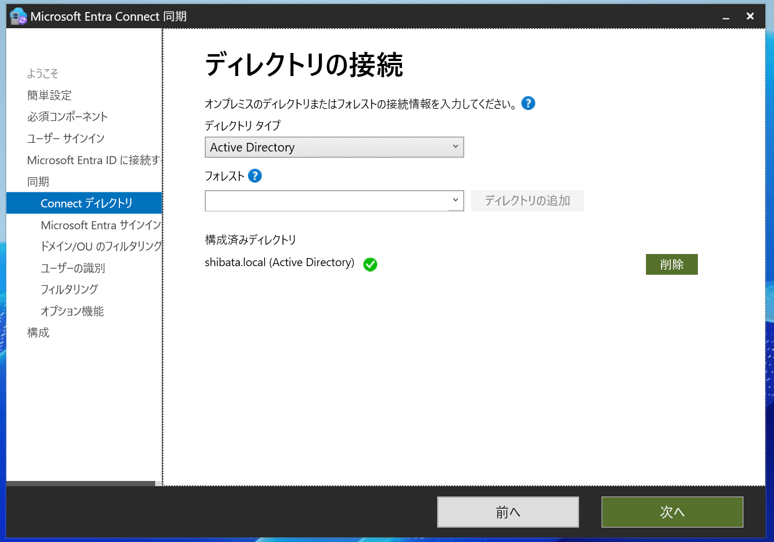Click the Microsoft Entra Connect app icon
The image size is (774, 542).
[18, 16]
